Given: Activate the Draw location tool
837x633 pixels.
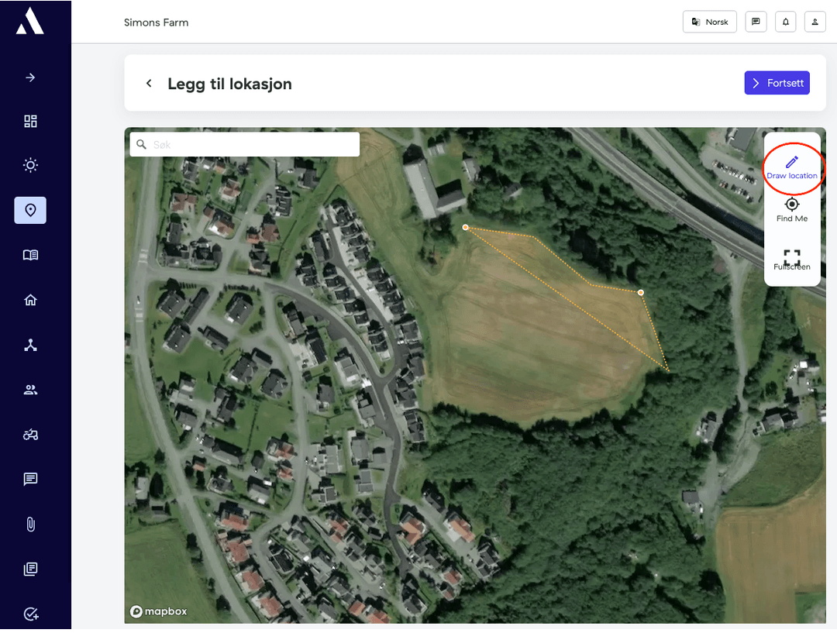Looking at the screenshot, I should pos(791,167).
